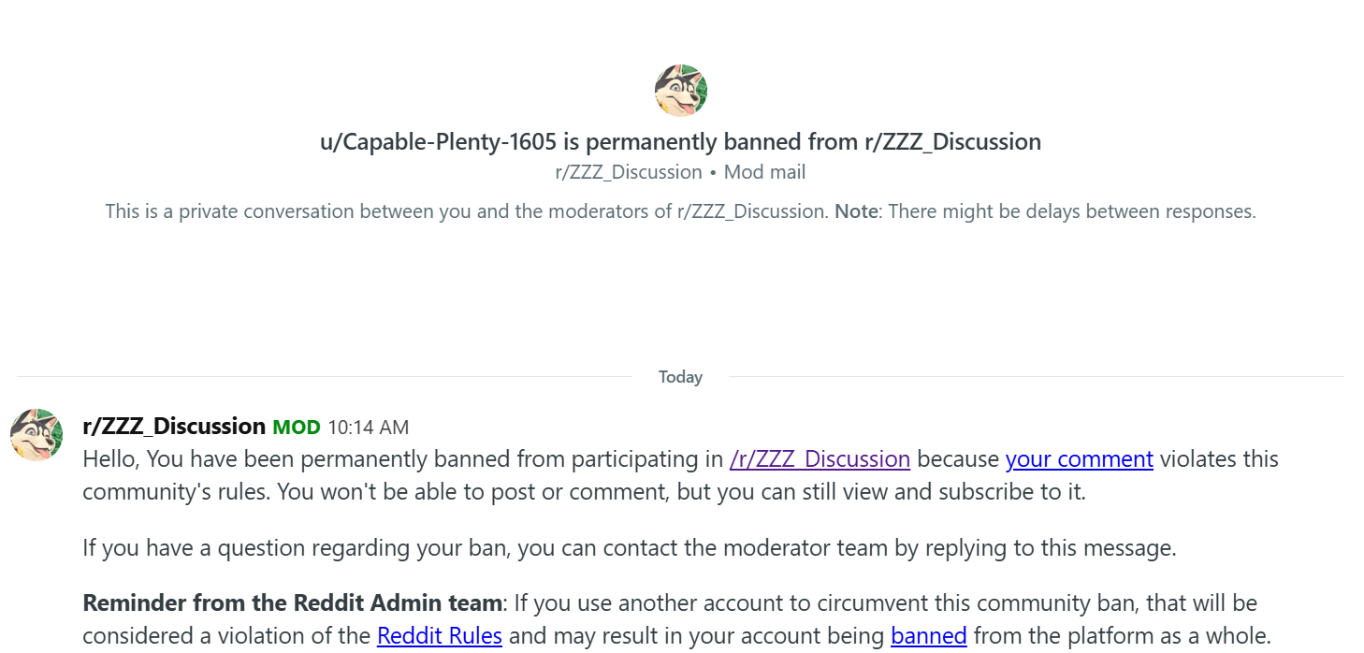Click the Today date divider
The image size is (1364, 653).
pyautogui.click(x=680, y=377)
